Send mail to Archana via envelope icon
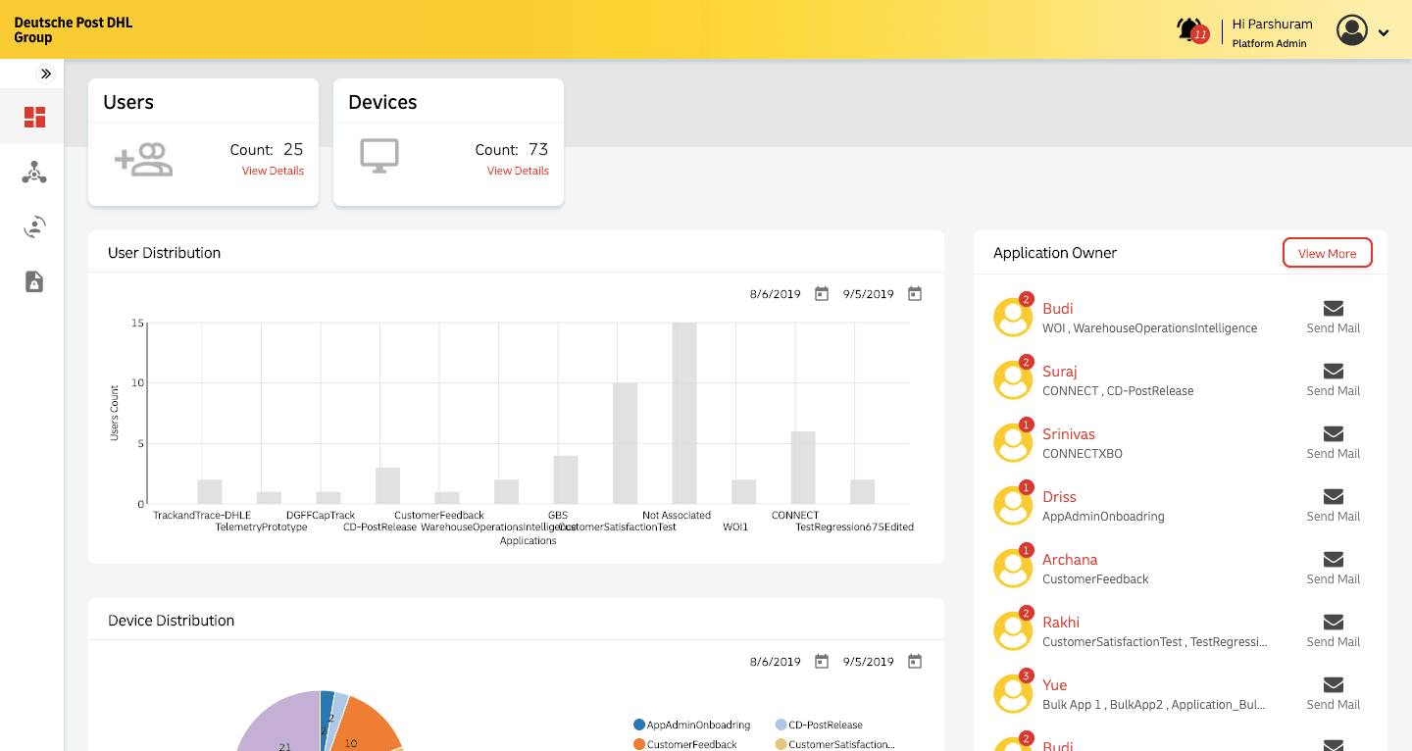 1334,559
